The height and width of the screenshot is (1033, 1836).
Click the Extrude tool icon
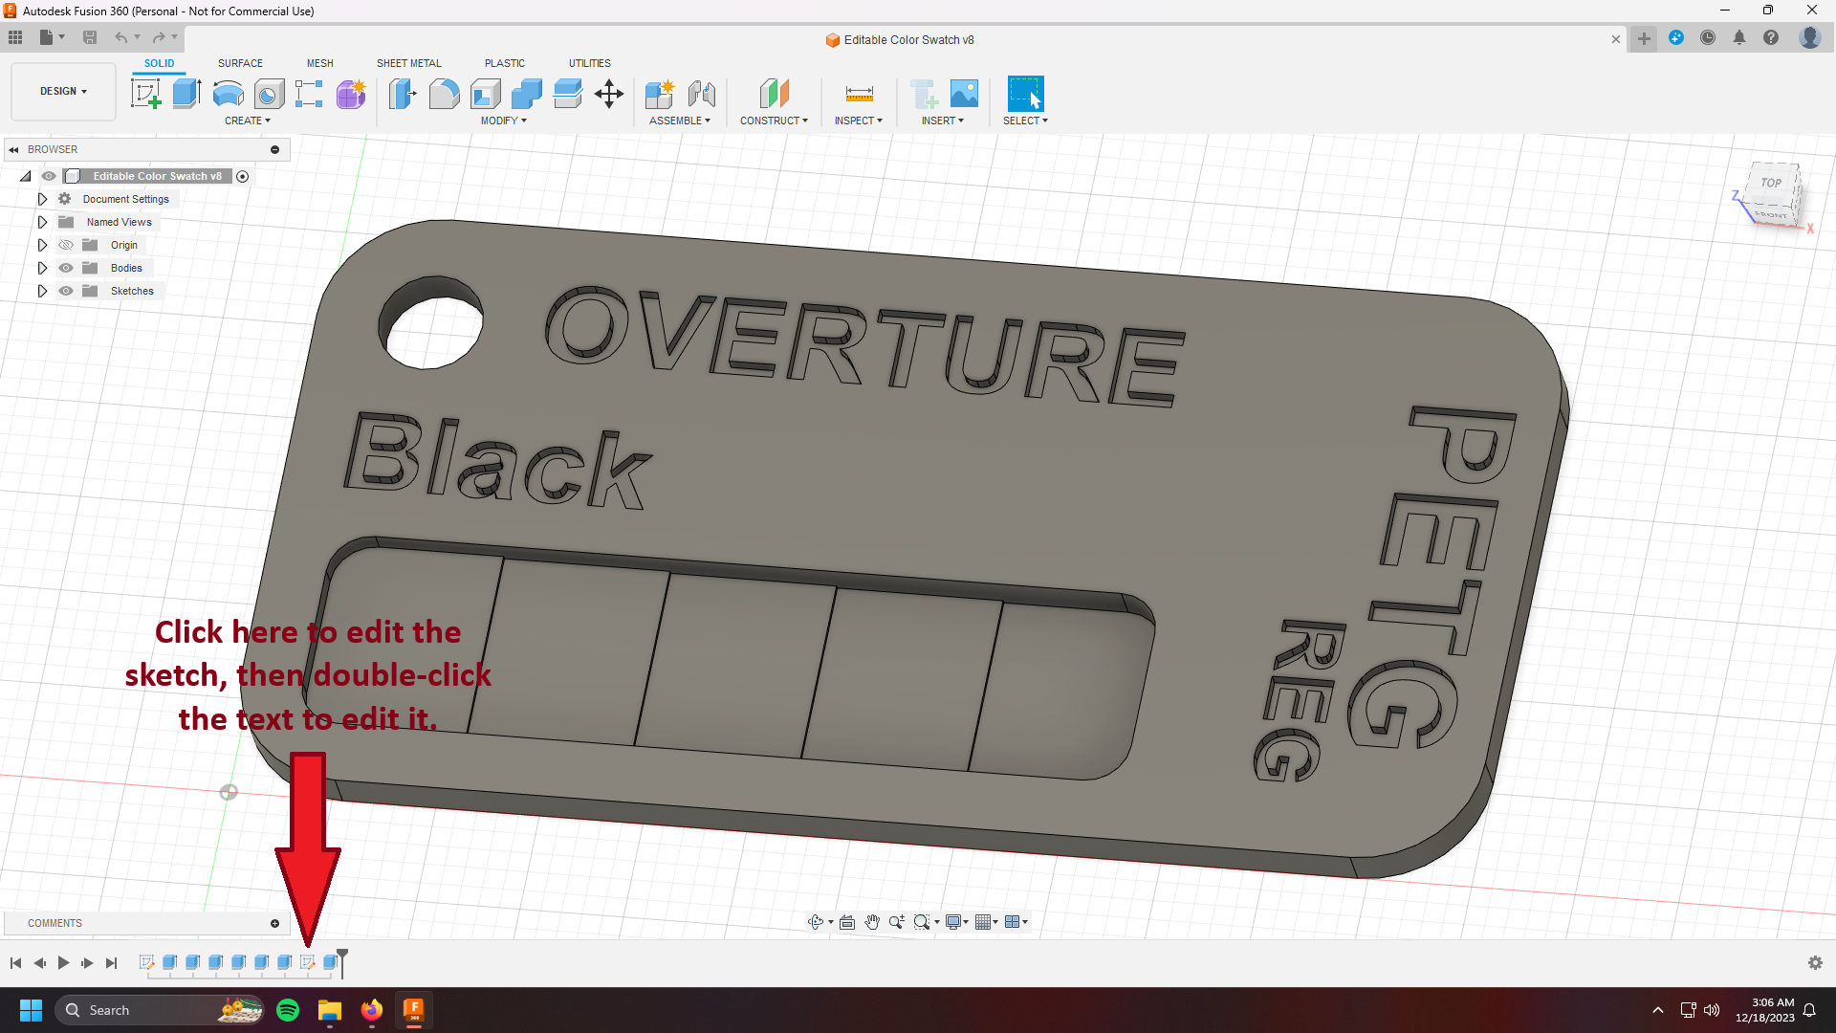(186, 94)
